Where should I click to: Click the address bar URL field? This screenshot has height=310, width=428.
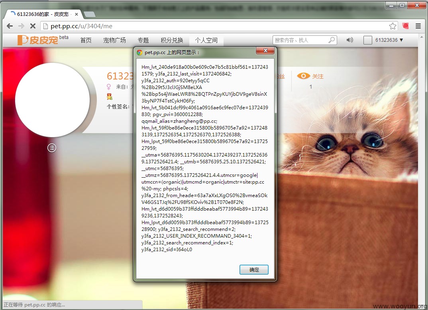click(219, 26)
